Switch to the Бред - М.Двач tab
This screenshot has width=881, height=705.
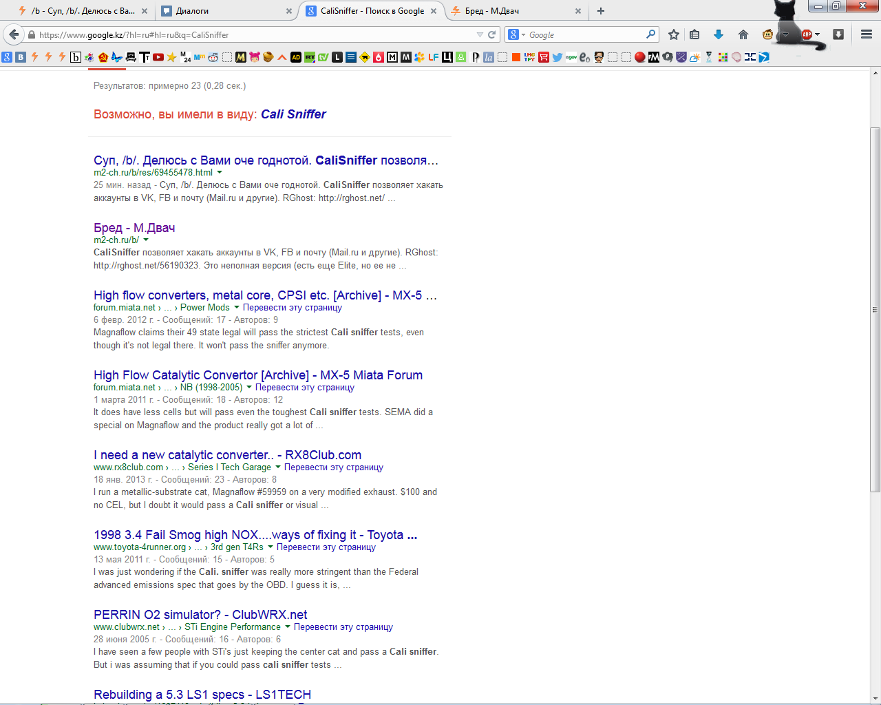coord(516,11)
